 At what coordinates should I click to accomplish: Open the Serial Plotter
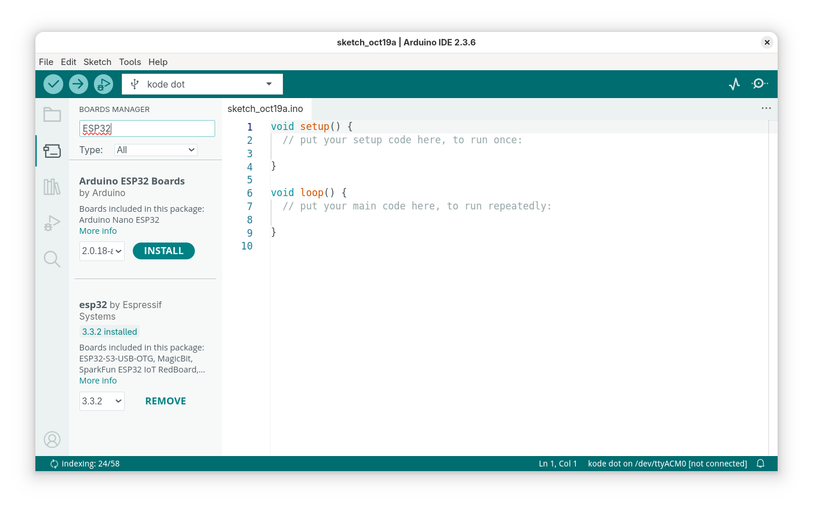734,84
